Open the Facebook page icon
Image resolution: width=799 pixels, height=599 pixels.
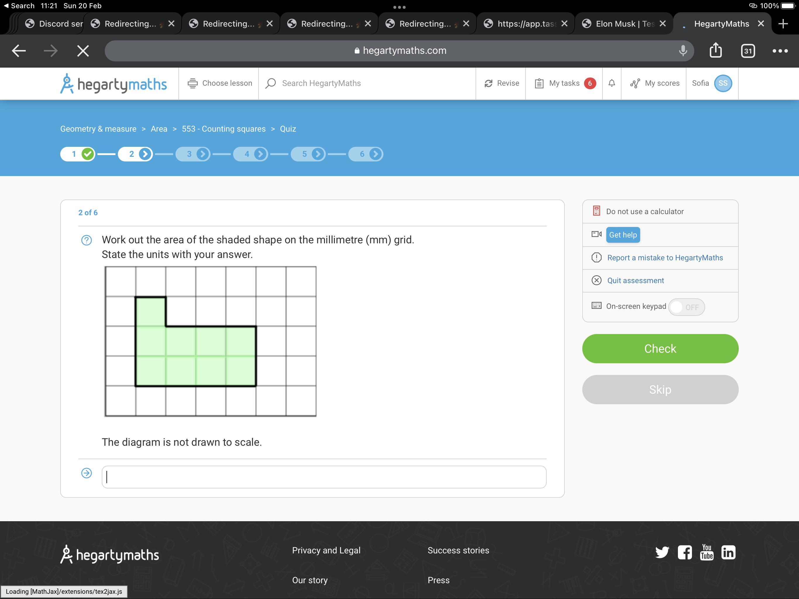point(684,552)
